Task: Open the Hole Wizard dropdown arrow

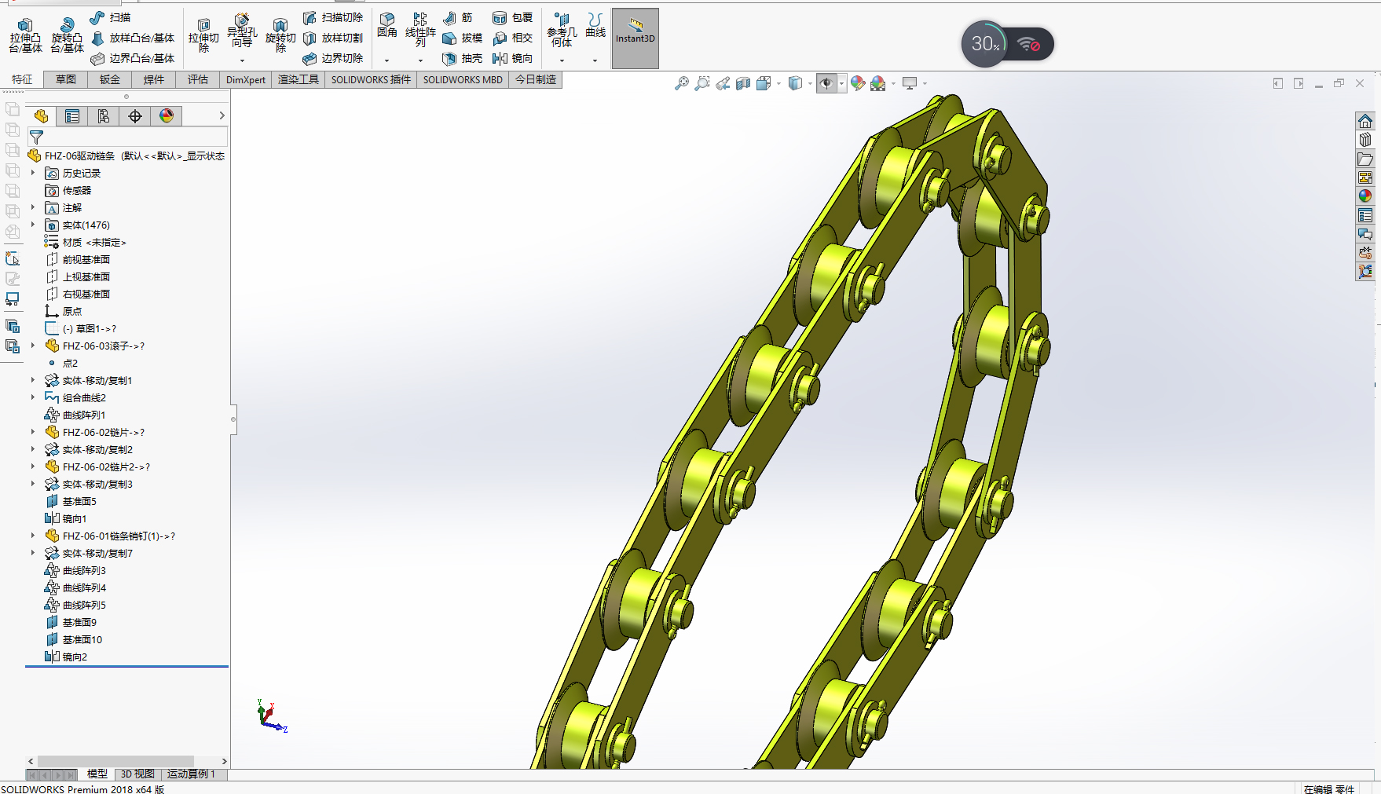Action: tap(242, 60)
